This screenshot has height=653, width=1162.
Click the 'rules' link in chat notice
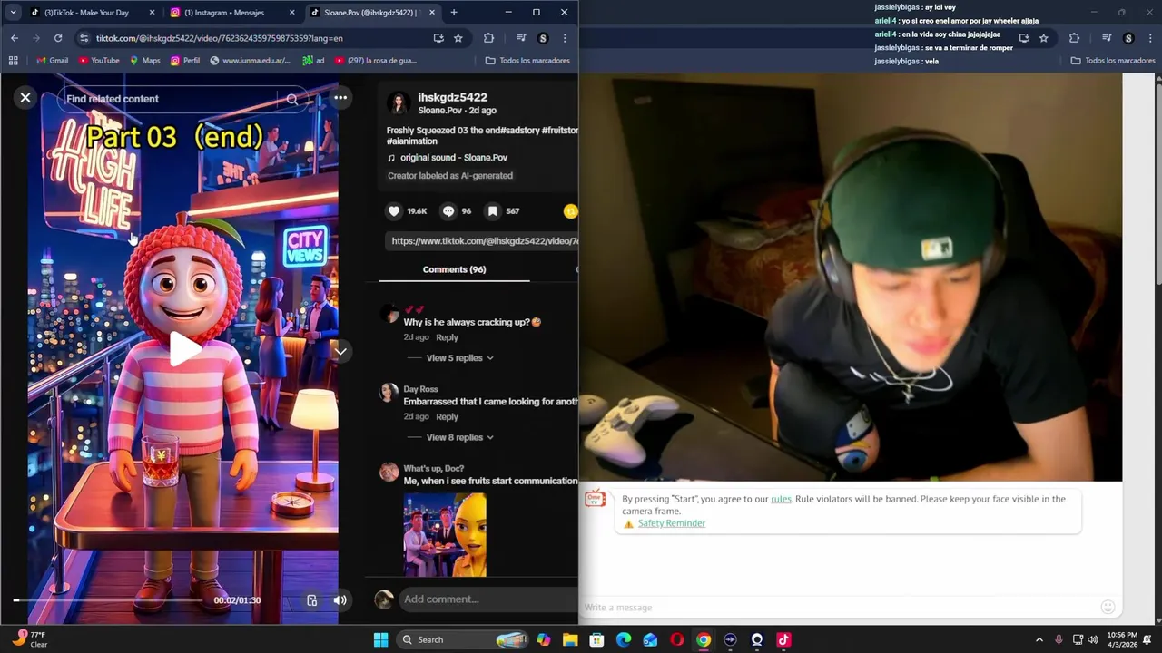(781, 499)
